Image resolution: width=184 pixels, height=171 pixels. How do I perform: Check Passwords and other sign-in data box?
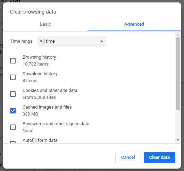pos(13,127)
